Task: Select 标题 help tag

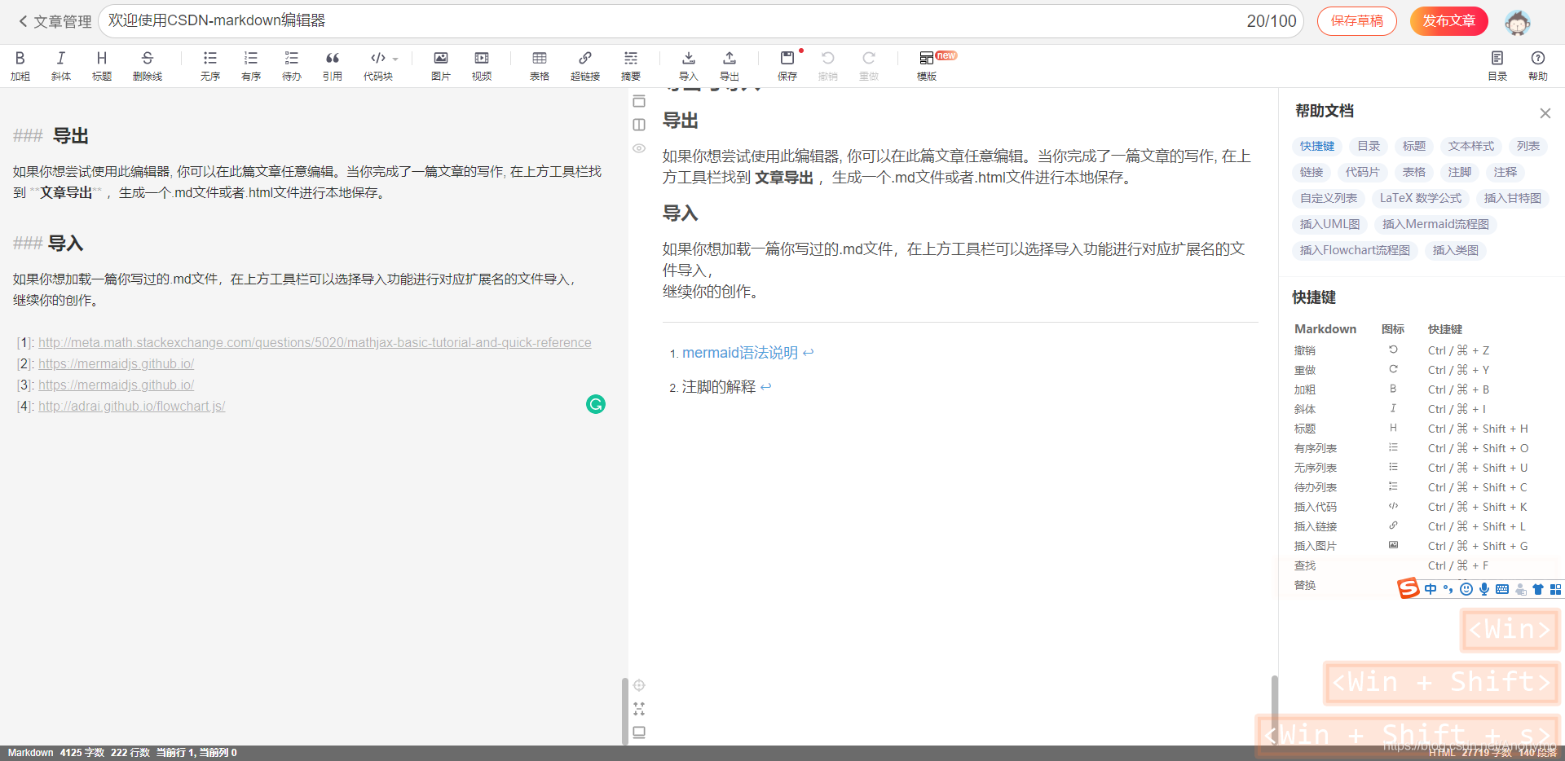Action: click(1414, 146)
